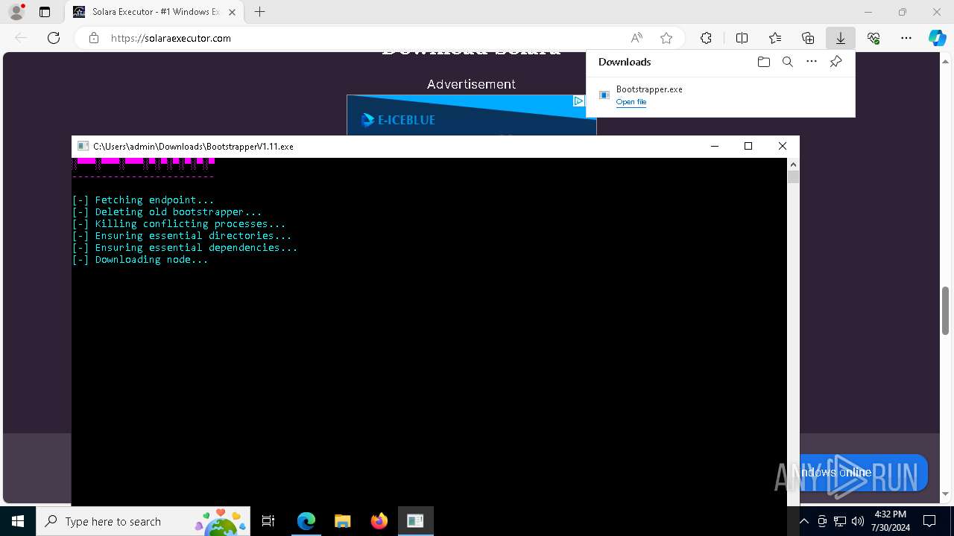Open the Extensions puzzle icon
Image resolution: width=954 pixels, height=536 pixels.
coord(706,38)
